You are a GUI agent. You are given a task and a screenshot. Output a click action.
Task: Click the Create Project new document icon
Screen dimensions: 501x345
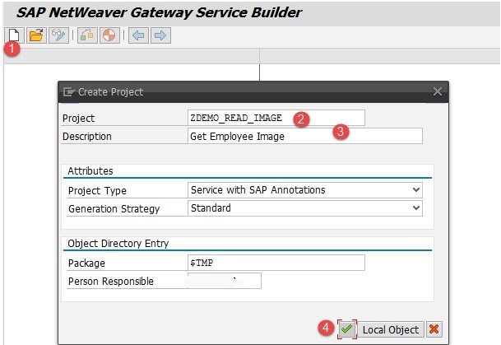click(14, 35)
